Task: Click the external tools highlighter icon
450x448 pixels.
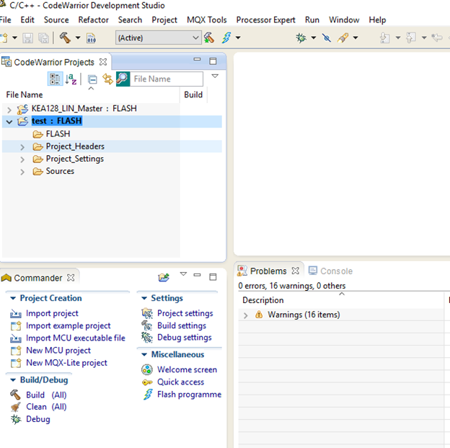Action: coord(343,38)
